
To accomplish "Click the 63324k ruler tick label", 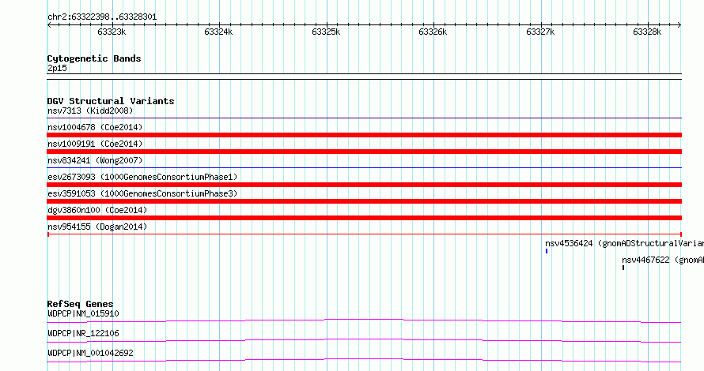I will pos(218,32).
